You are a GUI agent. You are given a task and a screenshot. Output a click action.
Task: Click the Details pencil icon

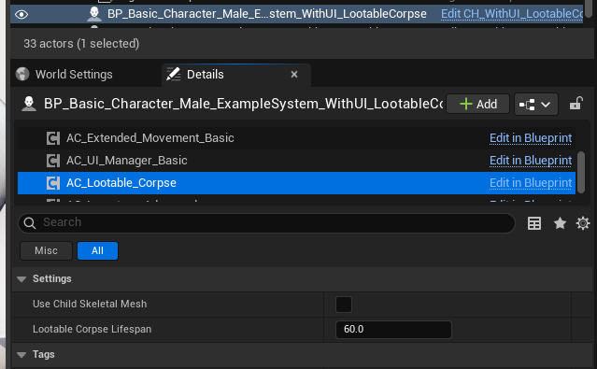pos(173,74)
